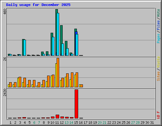Click the orange sites bar for day 3
This screenshot has height=126, width=162.
point(20,82)
